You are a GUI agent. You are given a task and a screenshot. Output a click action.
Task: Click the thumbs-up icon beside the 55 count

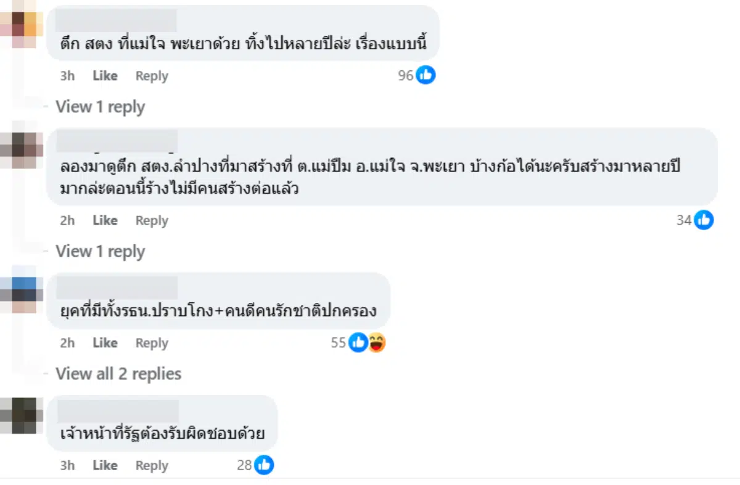(x=358, y=342)
